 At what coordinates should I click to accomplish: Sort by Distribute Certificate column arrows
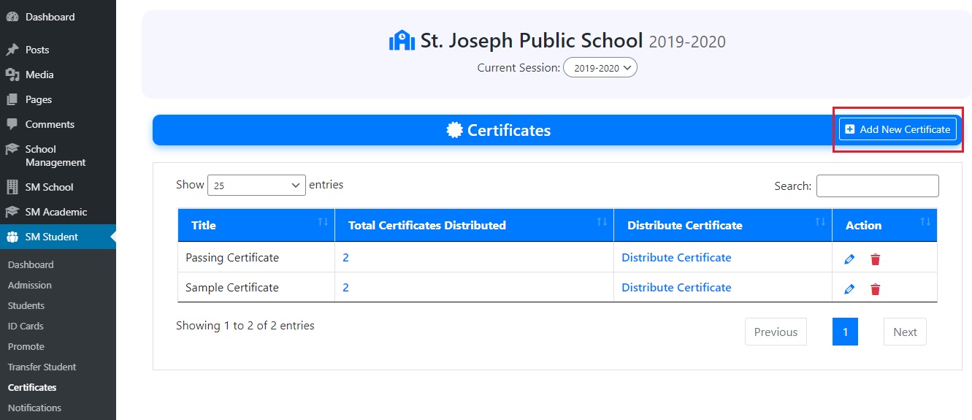pyautogui.click(x=820, y=221)
